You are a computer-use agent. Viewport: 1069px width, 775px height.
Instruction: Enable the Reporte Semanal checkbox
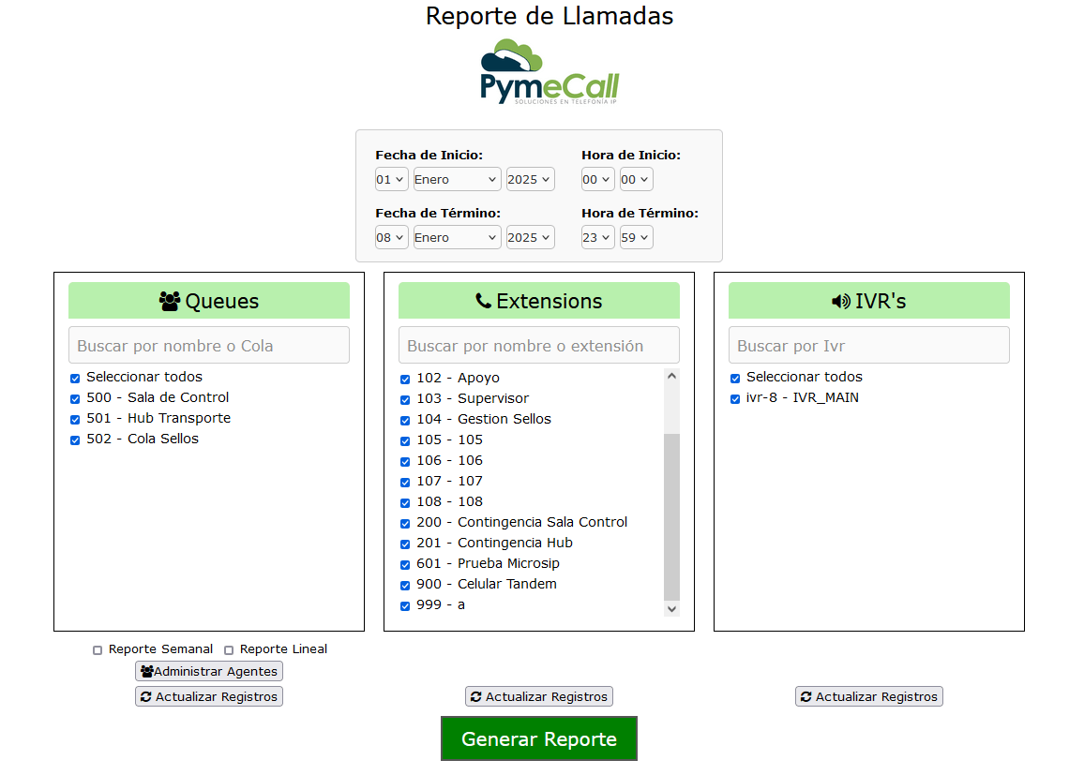98,650
